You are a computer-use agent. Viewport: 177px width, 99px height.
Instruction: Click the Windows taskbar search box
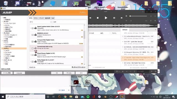[25, 97]
